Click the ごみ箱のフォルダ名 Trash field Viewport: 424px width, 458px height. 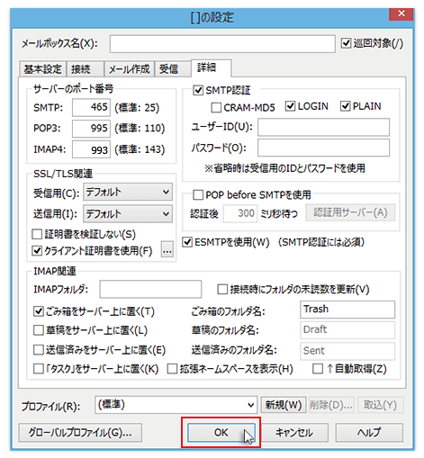click(x=347, y=310)
